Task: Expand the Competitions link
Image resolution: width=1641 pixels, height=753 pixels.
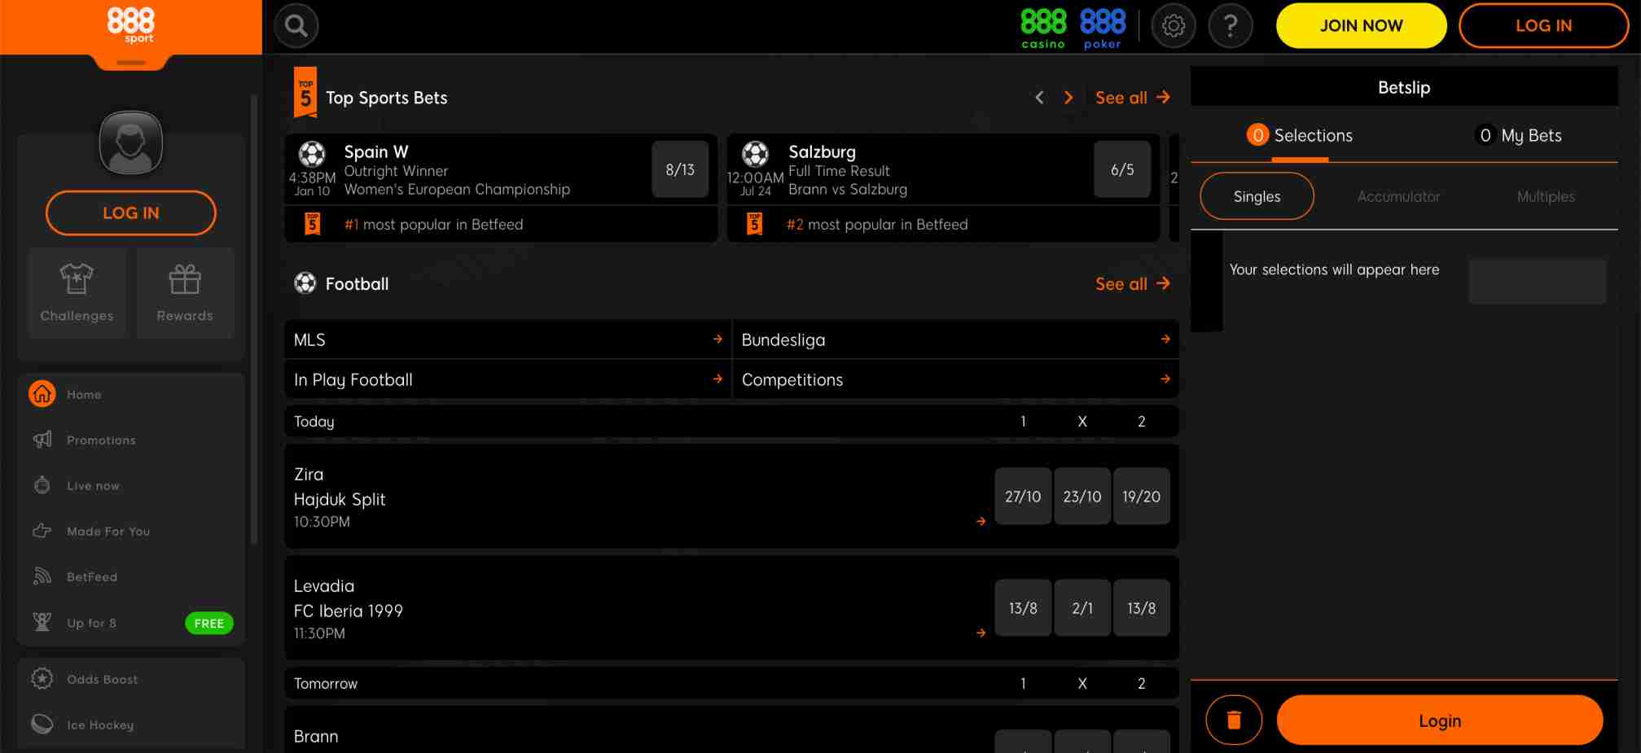Action: (956, 379)
